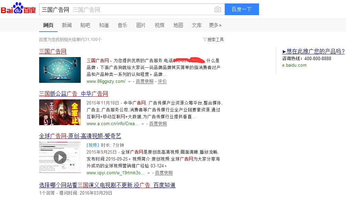The height and width of the screenshot is (197, 346).
Task: Open camera image search icon
Action: 218,10
